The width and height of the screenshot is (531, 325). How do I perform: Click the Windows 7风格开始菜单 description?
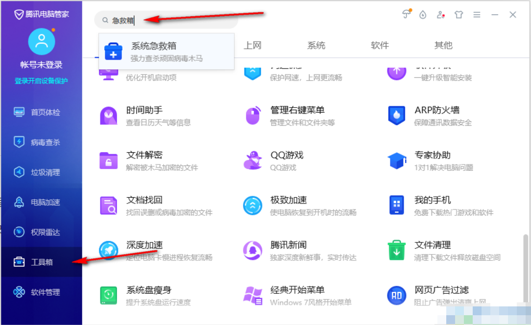311,302
